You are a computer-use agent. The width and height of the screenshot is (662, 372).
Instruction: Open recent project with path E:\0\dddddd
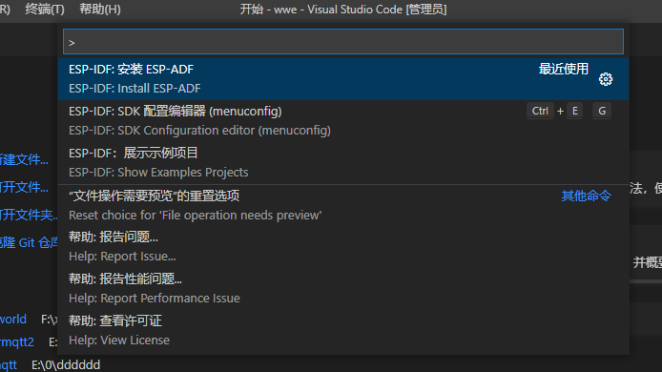tap(9, 364)
